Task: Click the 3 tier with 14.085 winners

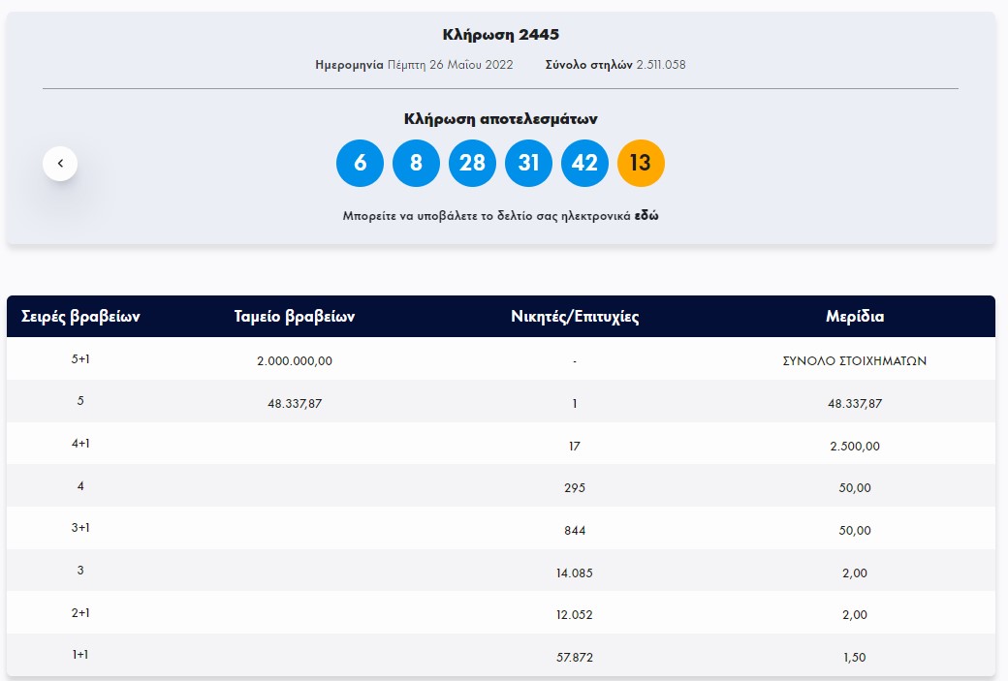Action: tap(574, 572)
